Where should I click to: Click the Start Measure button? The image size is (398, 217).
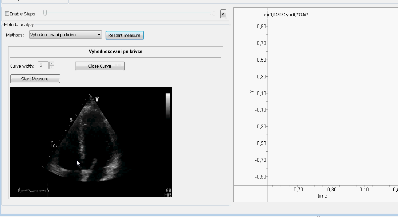coord(35,79)
